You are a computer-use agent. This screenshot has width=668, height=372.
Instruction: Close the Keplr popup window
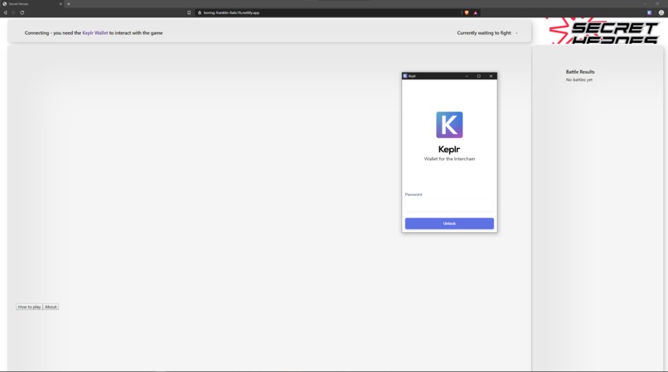[x=491, y=76]
